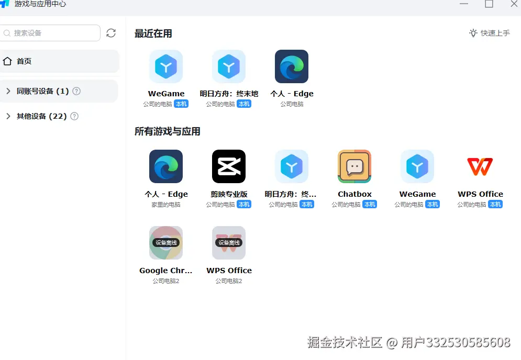This screenshot has width=521, height=360.
Task: Click 公司电脑2 under Google Chrome
Action: (166, 281)
